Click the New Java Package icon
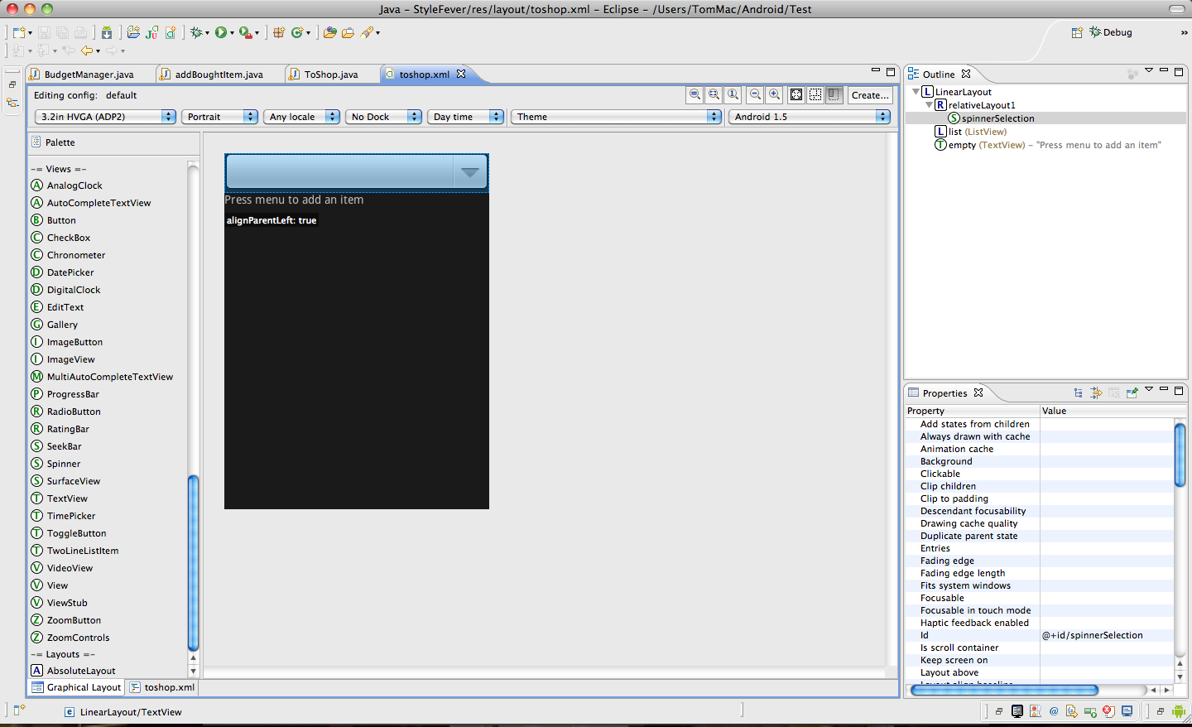The height and width of the screenshot is (727, 1192). (279, 32)
